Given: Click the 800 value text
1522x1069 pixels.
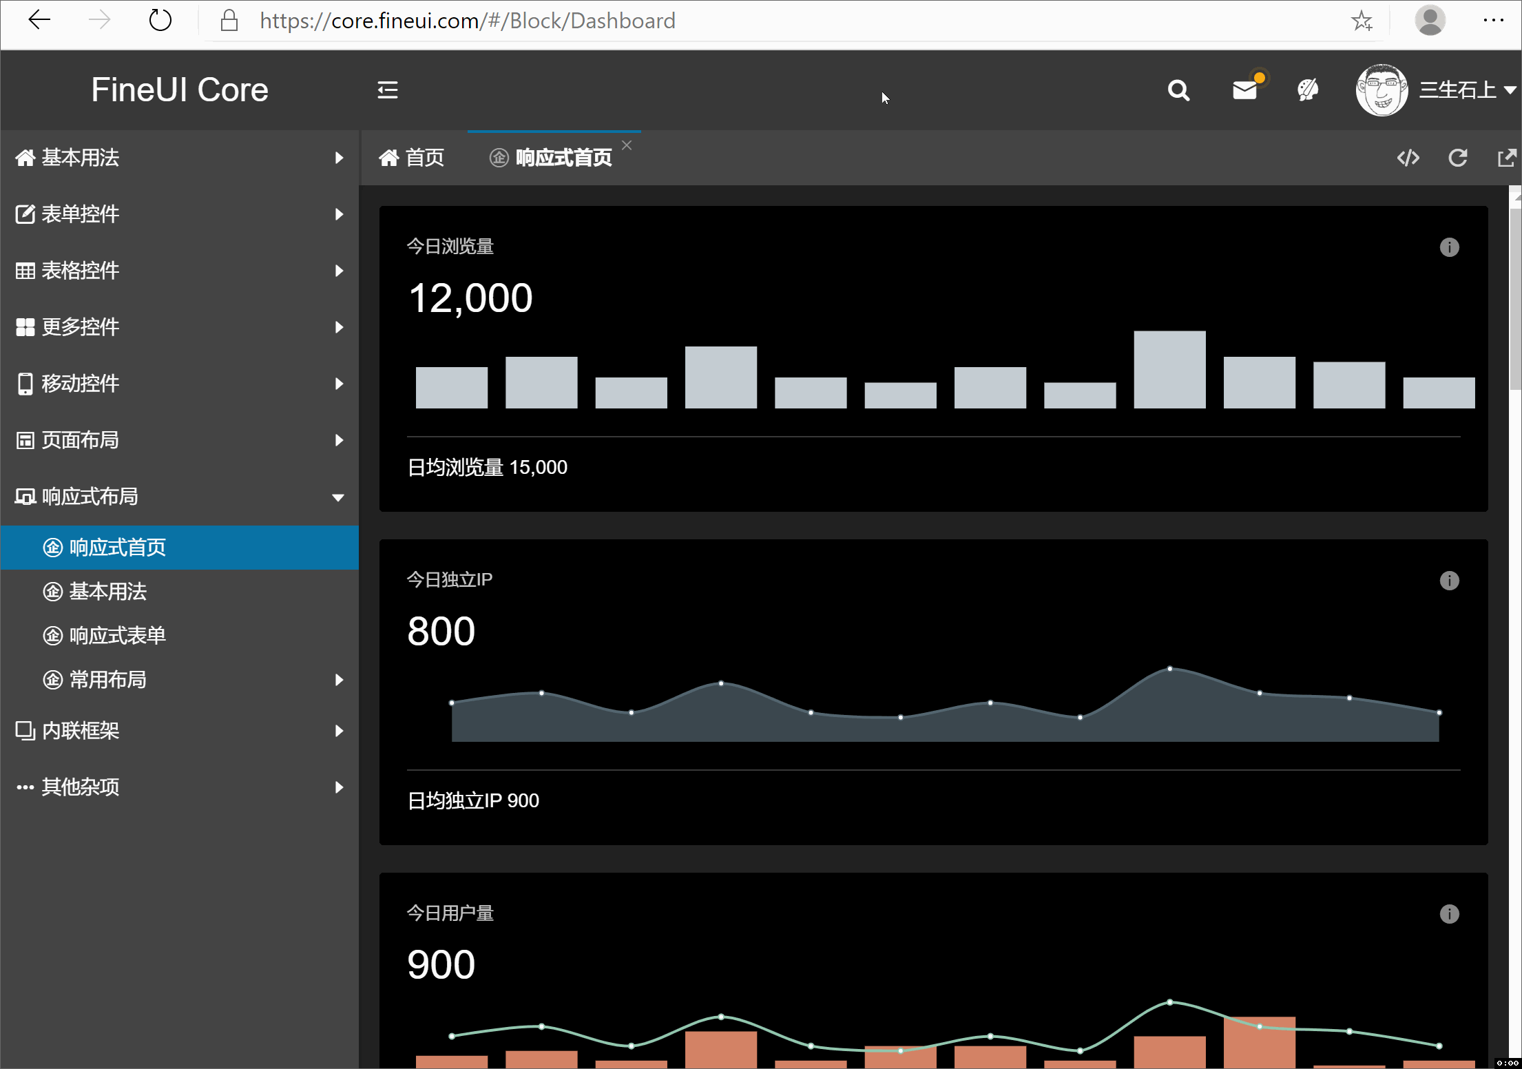Looking at the screenshot, I should (441, 632).
